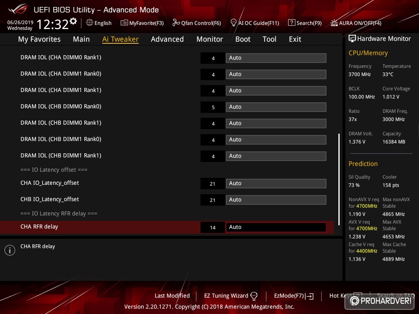The width and height of the screenshot is (419, 314).
Task: Click MyFavorite(F3) text button
Action: tap(146, 23)
